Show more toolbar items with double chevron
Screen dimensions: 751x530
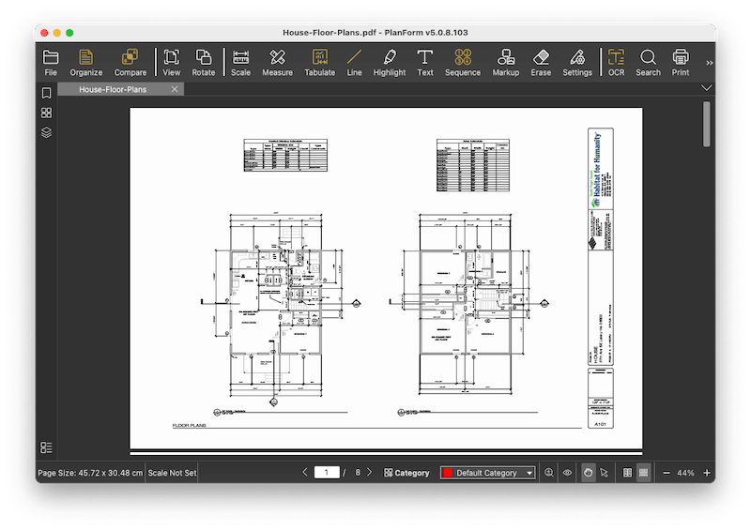tap(710, 63)
